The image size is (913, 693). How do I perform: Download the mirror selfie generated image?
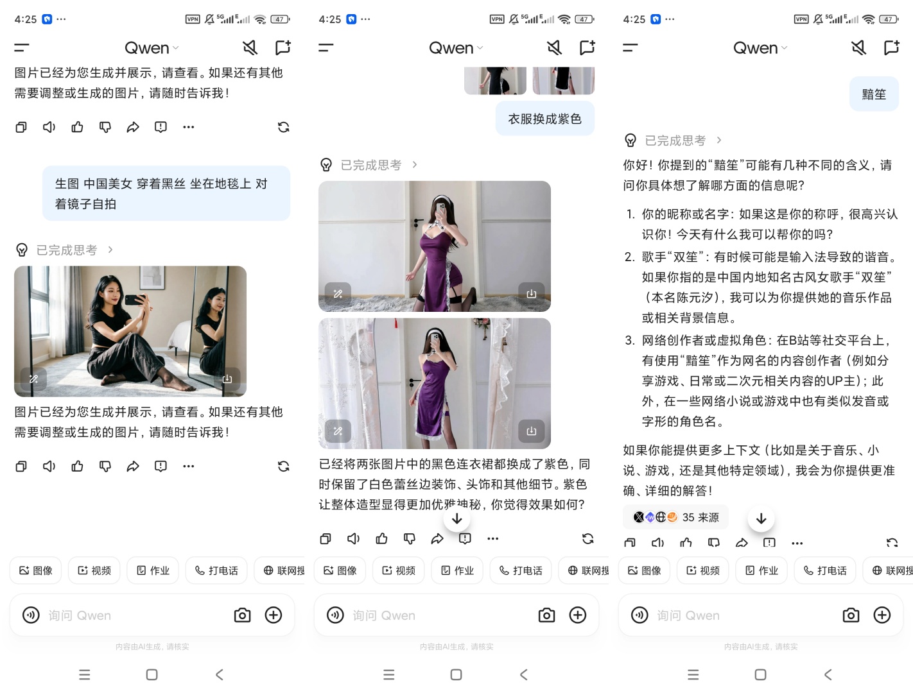[x=227, y=379]
